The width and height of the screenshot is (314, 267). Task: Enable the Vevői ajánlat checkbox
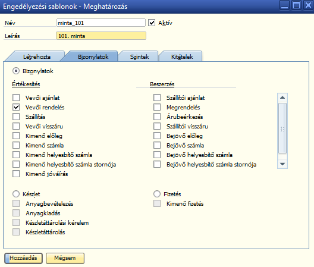point(16,98)
